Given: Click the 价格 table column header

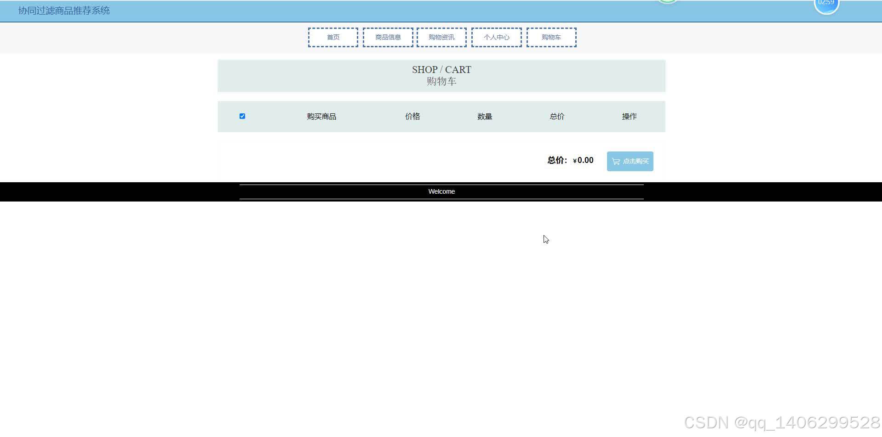Looking at the screenshot, I should tap(412, 116).
